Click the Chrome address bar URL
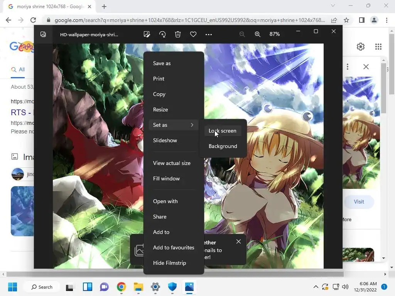This screenshot has width=395, height=296. click(x=190, y=20)
